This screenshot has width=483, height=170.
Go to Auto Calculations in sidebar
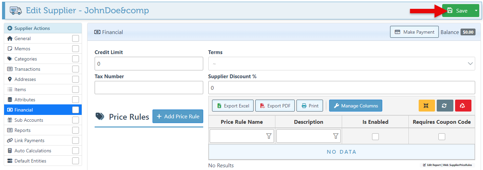tap(33, 151)
